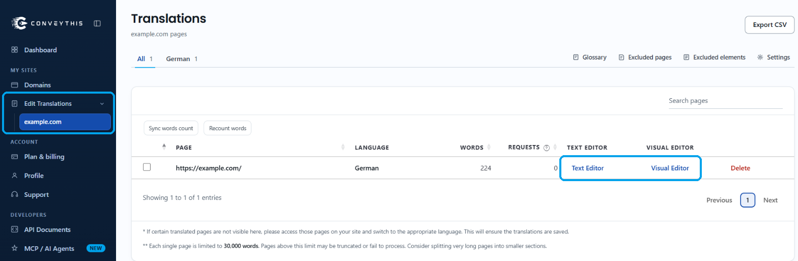Click the Language column header

coord(372,148)
